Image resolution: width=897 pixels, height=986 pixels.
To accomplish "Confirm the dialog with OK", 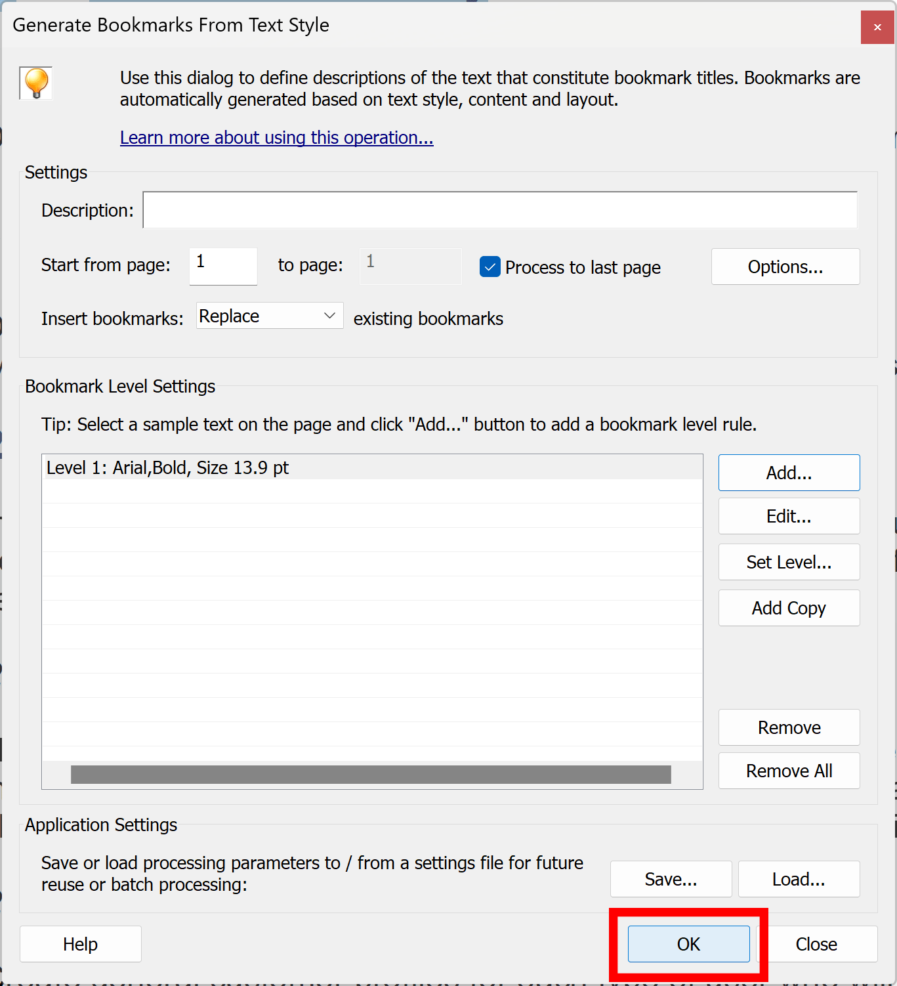I will click(688, 944).
